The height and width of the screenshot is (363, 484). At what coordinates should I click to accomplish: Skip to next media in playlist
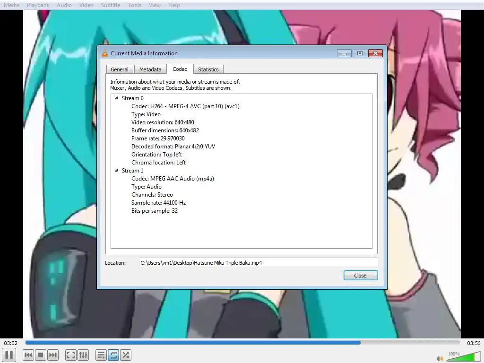tap(53, 355)
